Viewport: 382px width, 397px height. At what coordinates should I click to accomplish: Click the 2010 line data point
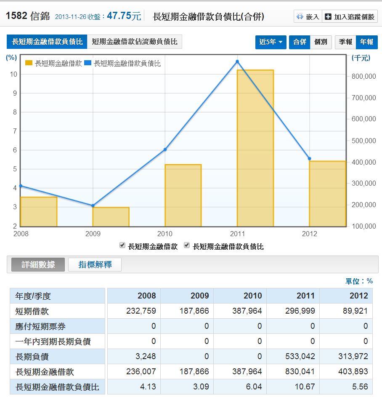tap(165, 149)
